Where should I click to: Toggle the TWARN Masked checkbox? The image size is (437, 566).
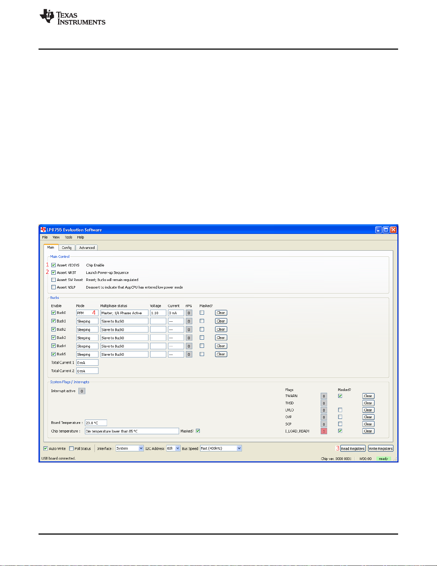pyautogui.click(x=340, y=396)
